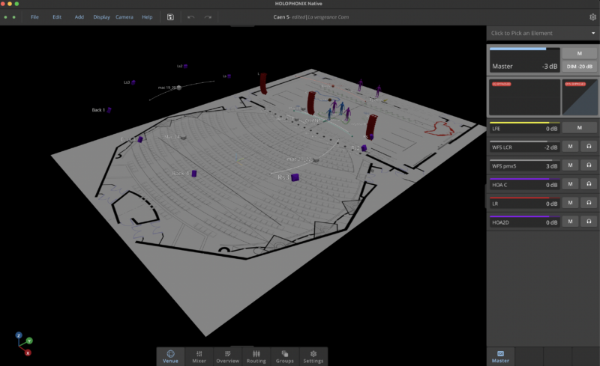Click the undo arrow icon
Screen dimensions: 600x366
(x=190, y=16)
